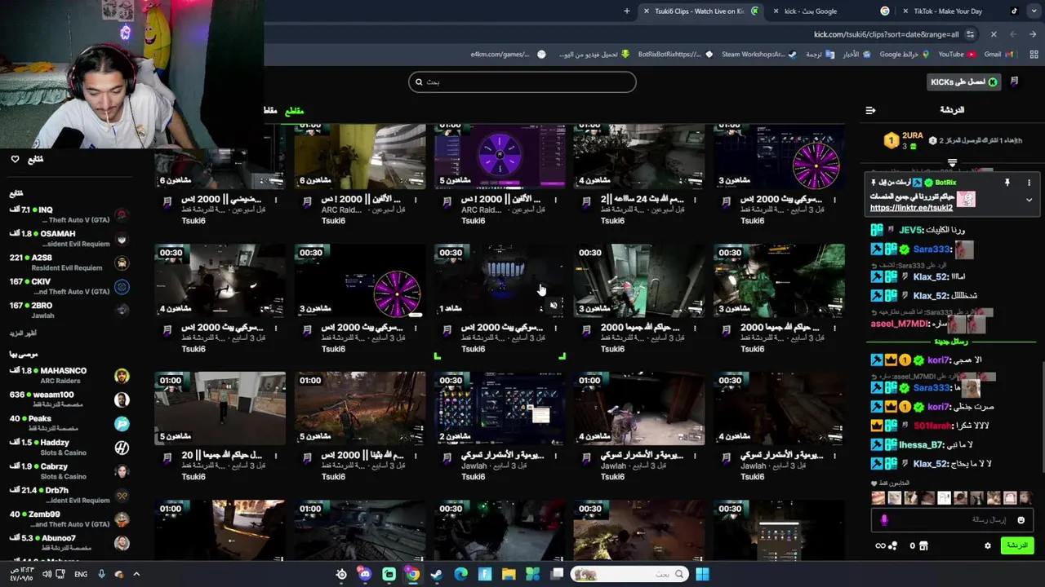Open Peaks channel avatar in sidebar
Screen dimensions: 1045x587
122,423
